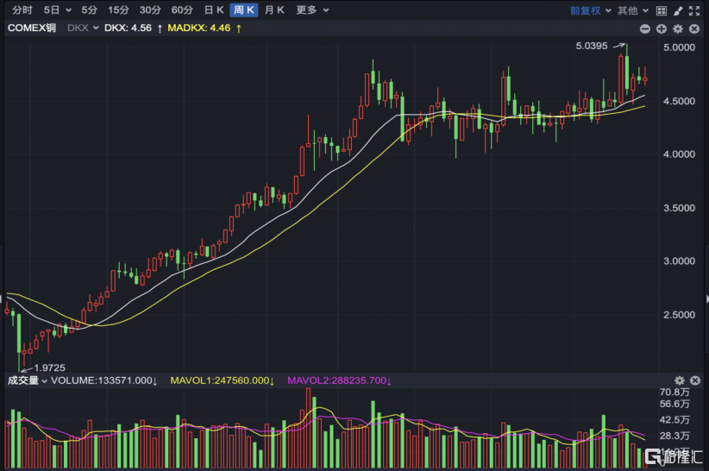Open the 更多 more periods dropdown
The height and width of the screenshot is (471, 709).
pos(312,10)
